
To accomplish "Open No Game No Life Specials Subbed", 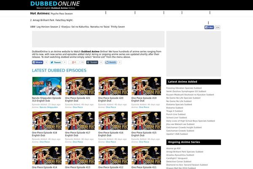I will tap(183, 98).
